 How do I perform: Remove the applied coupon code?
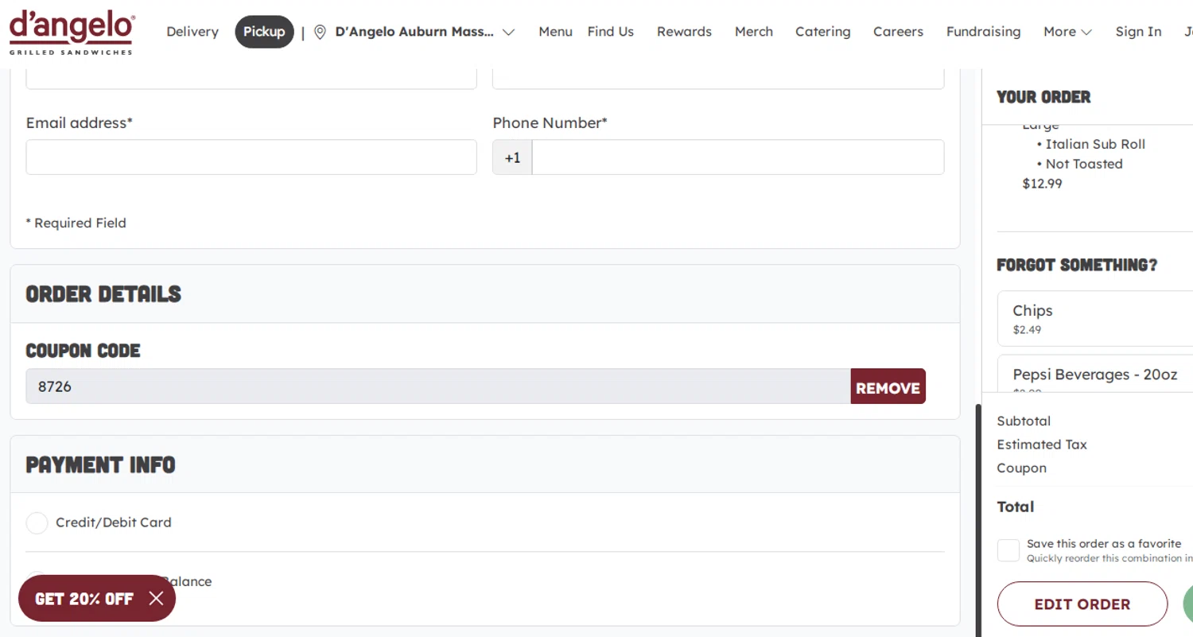click(x=888, y=386)
